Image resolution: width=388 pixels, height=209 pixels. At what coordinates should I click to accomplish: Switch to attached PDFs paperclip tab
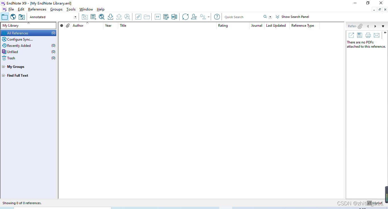tap(360, 26)
